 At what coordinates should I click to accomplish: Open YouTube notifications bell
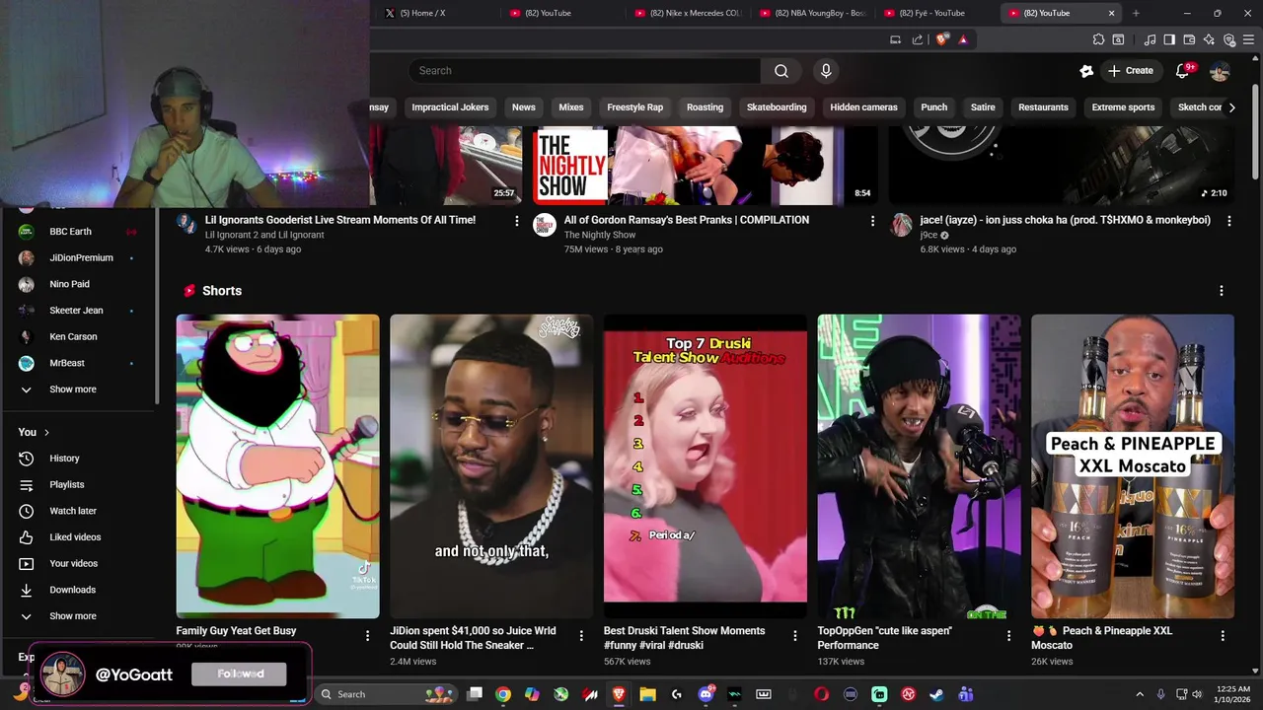[1183, 71]
